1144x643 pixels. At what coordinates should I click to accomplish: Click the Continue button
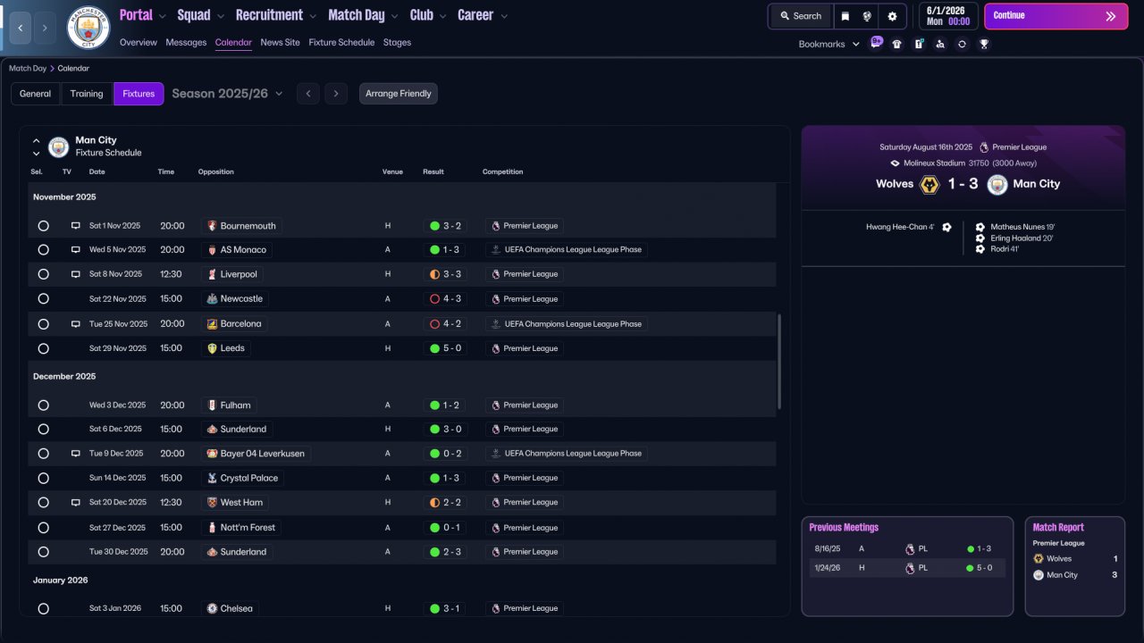[x=1056, y=16]
